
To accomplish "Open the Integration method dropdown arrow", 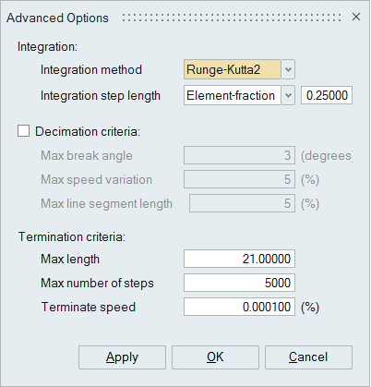I will [x=288, y=69].
